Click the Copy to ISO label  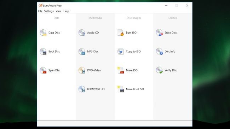tap(133, 52)
